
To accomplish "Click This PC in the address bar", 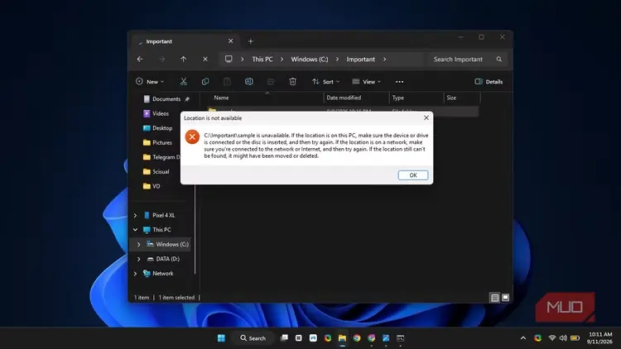I will pyautogui.click(x=262, y=59).
